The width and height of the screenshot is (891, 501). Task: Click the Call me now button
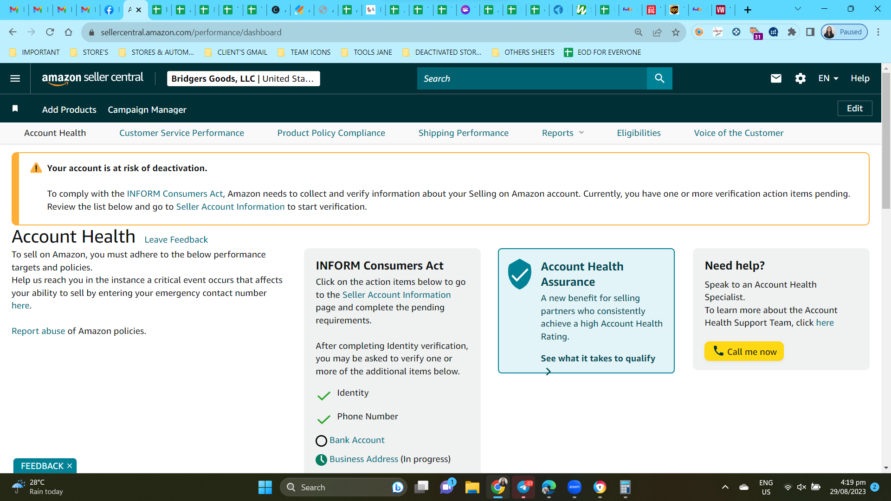click(x=744, y=351)
